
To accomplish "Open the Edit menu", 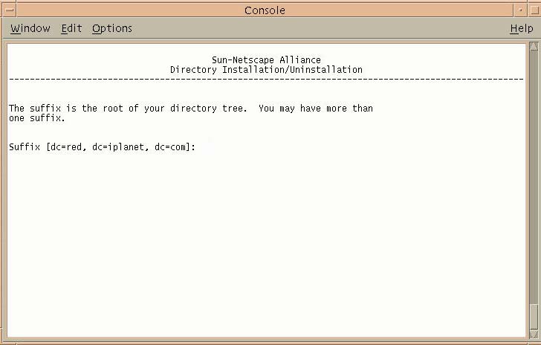I will [x=71, y=28].
